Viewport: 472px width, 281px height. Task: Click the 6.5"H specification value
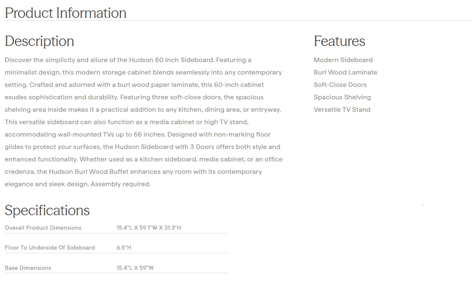point(124,247)
